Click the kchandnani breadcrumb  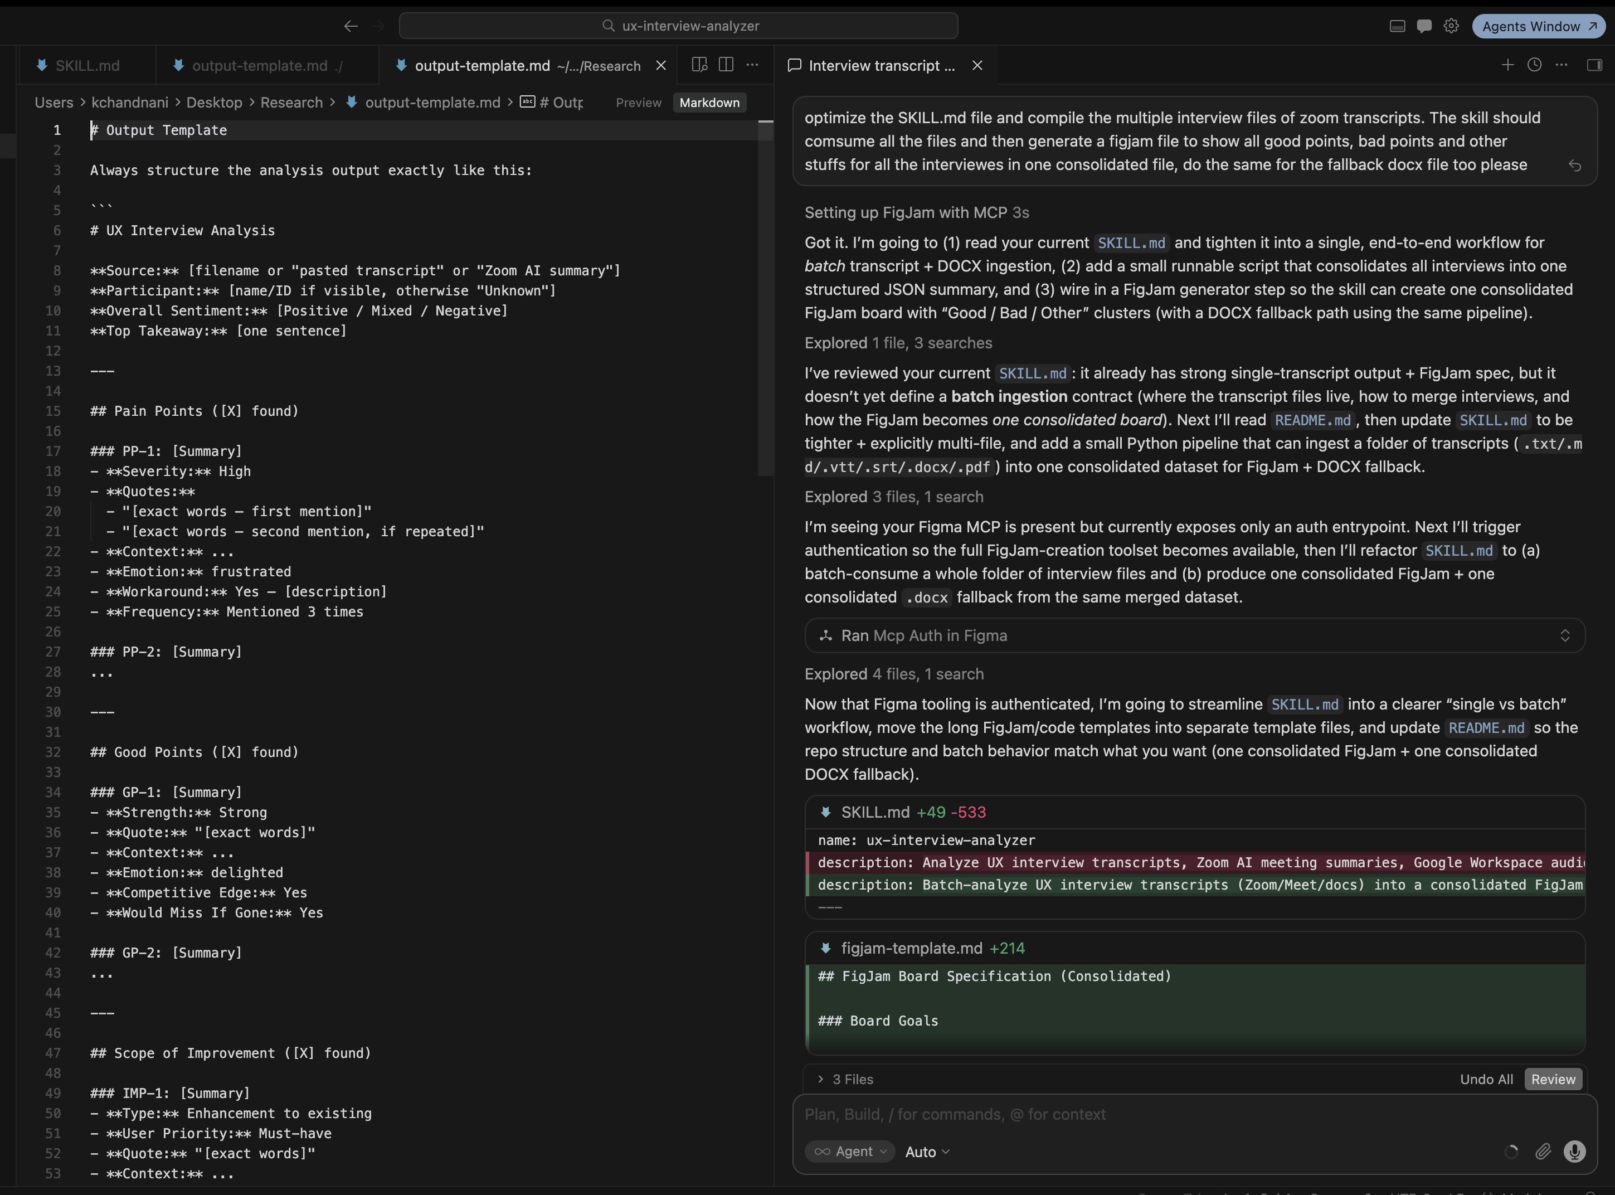coord(129,103)
